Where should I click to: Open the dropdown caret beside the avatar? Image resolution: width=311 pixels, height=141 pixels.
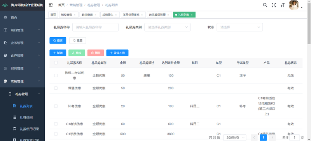302,7
